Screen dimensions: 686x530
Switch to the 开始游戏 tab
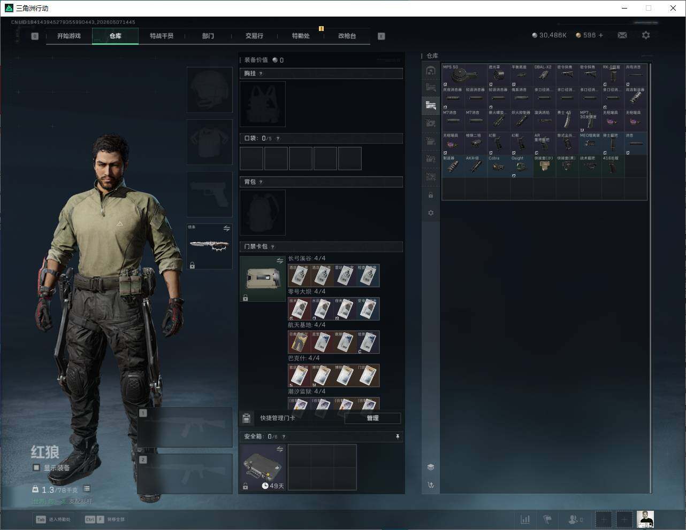(x=69, y=36)
